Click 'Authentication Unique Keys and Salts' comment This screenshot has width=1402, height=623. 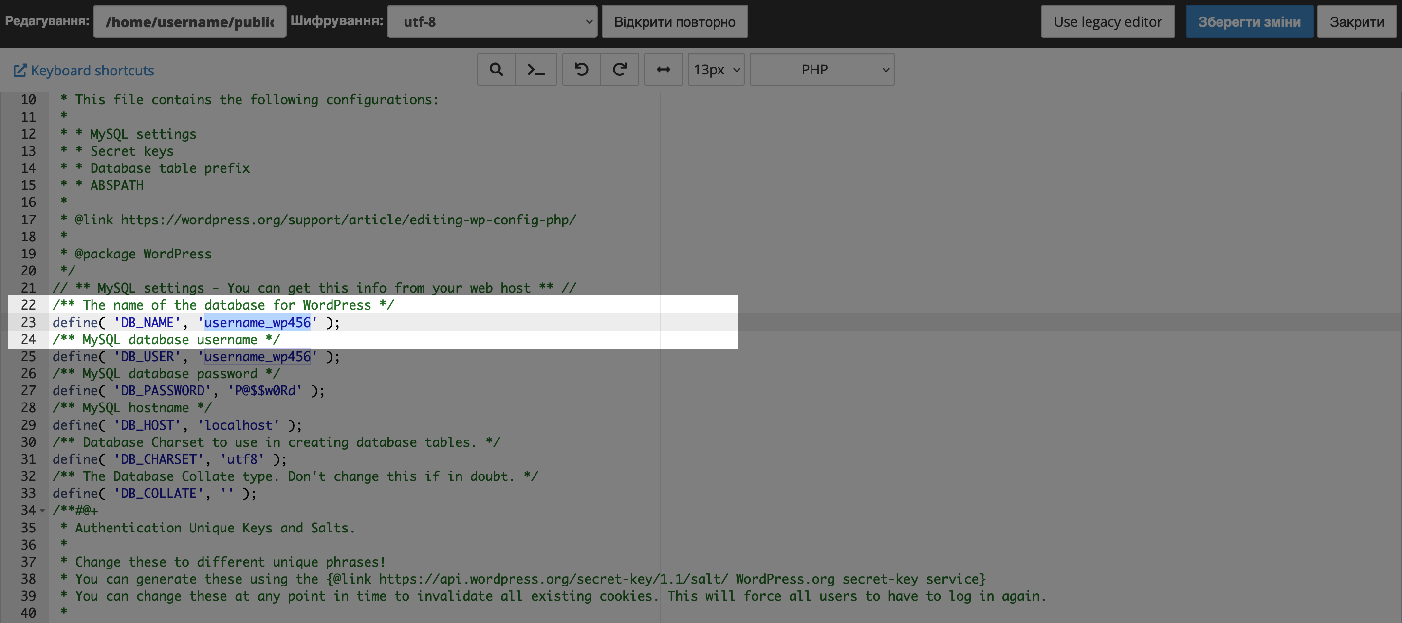215,528
